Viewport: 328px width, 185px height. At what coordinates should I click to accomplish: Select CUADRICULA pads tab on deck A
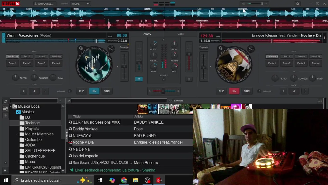pos(12,57)
